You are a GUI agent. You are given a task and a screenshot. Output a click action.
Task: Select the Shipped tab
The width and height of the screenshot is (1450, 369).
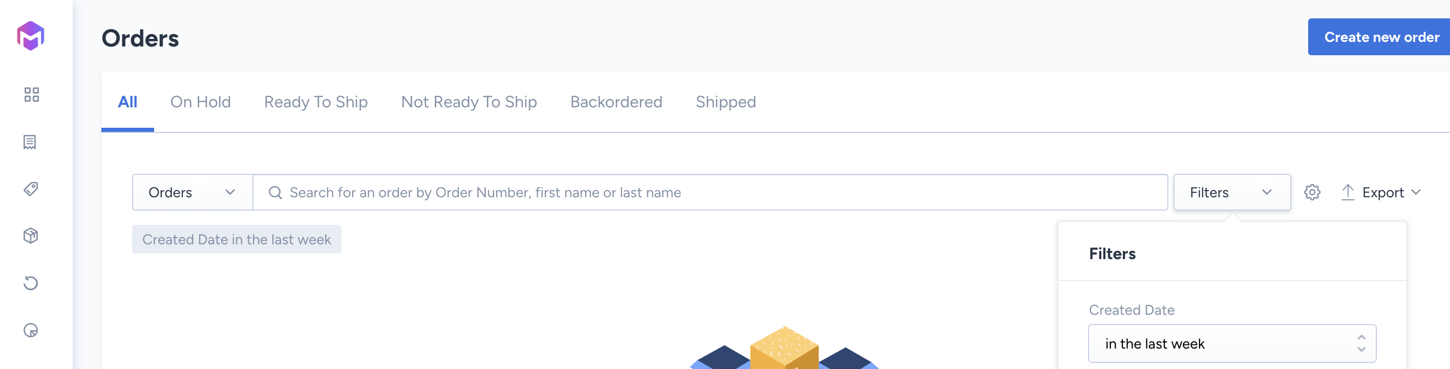pyautogui.click(x=726, y=102)
